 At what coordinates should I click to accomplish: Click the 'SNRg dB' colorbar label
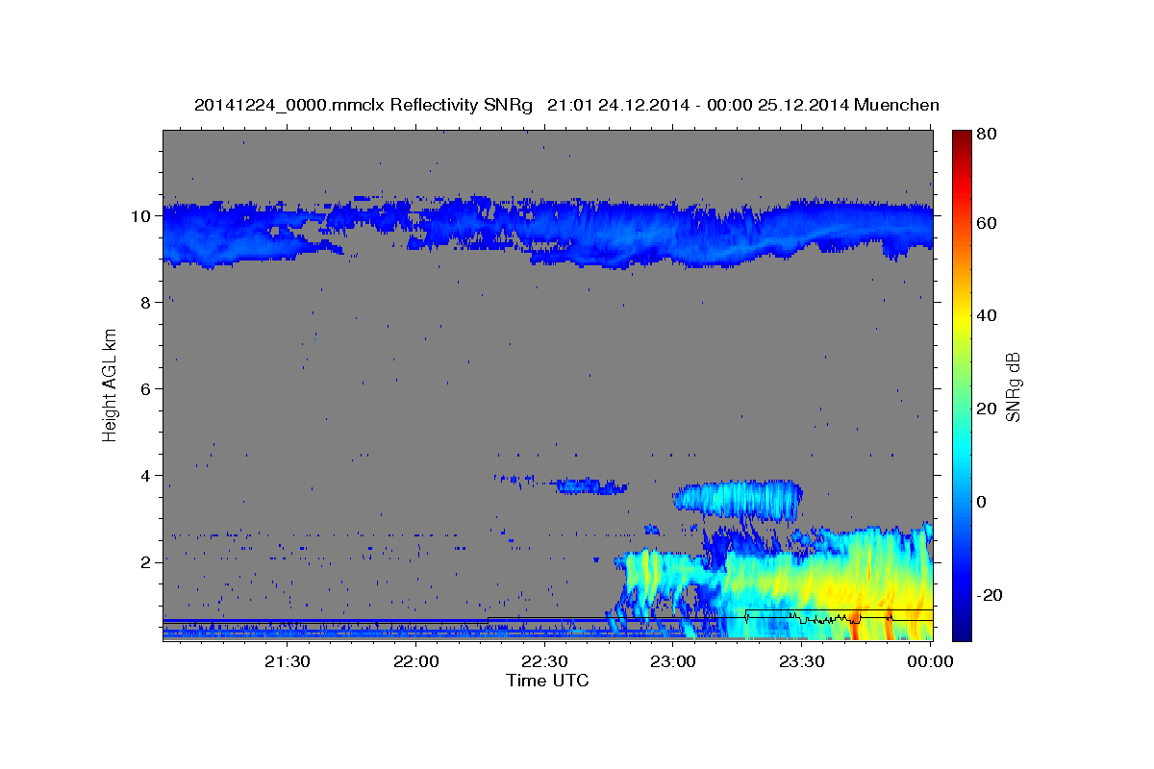click(x=1013, y=385)
